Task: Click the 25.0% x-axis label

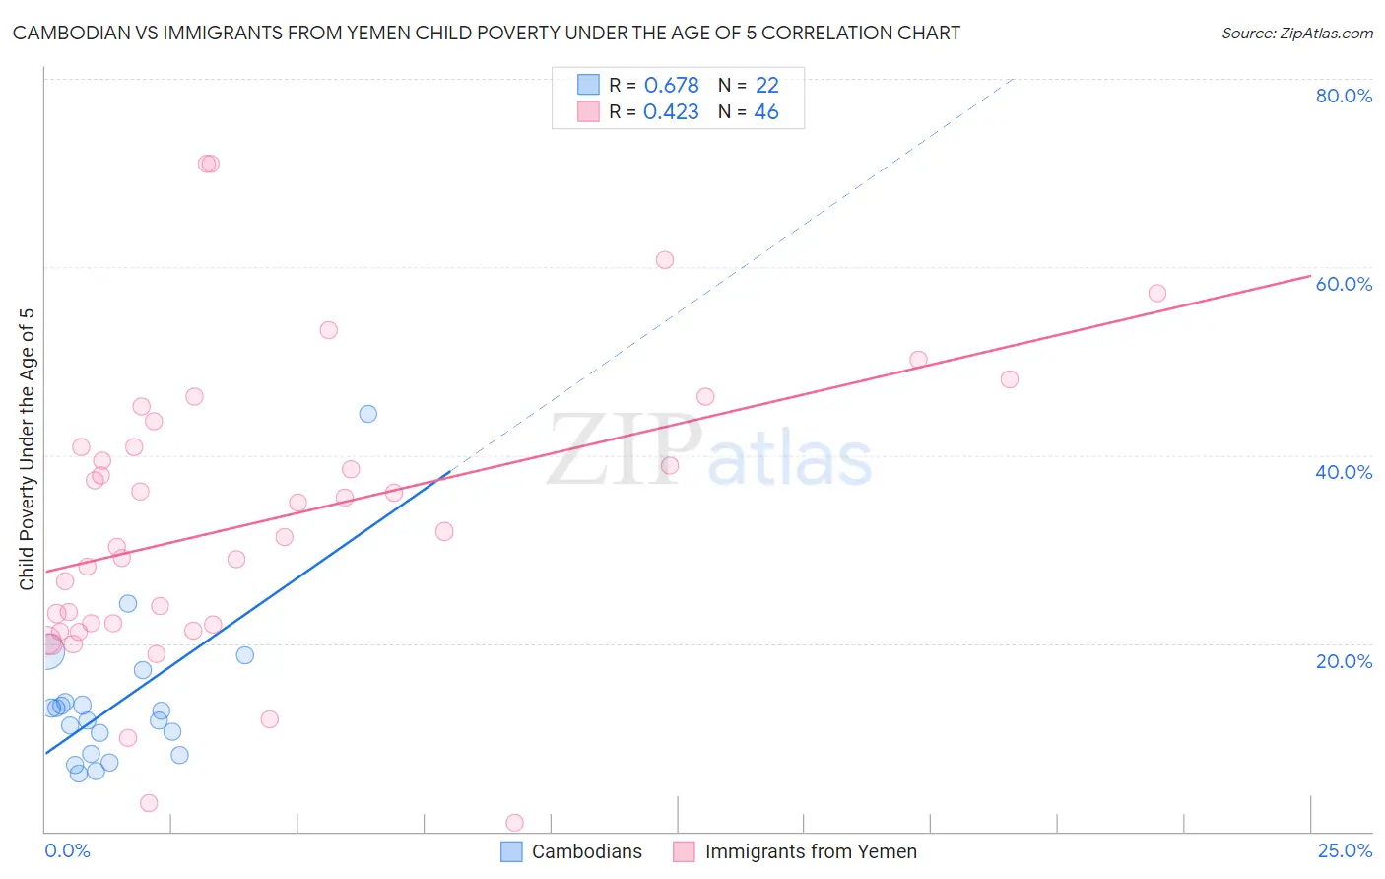Action: coord(1345,850)
